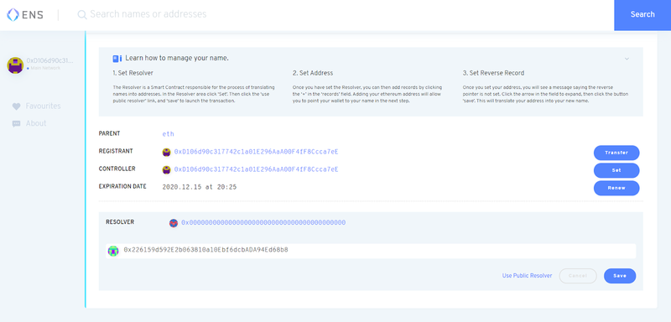
Task: Click the EXPIRATION DATE label
Action: [x=122, y=186]
